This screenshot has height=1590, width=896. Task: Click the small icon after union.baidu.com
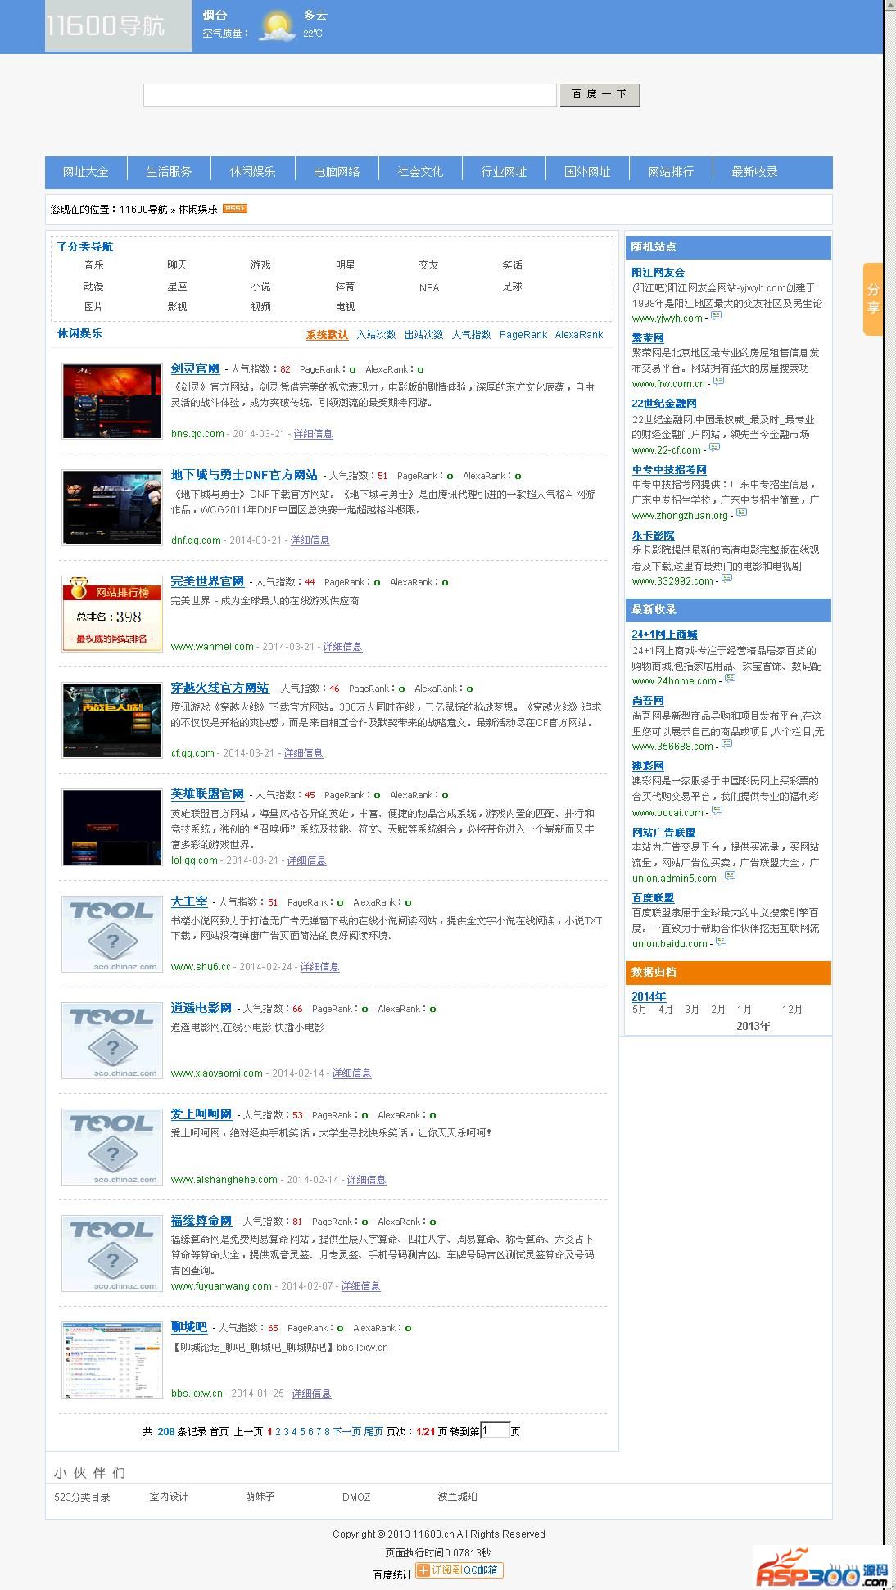click(721, 941)
